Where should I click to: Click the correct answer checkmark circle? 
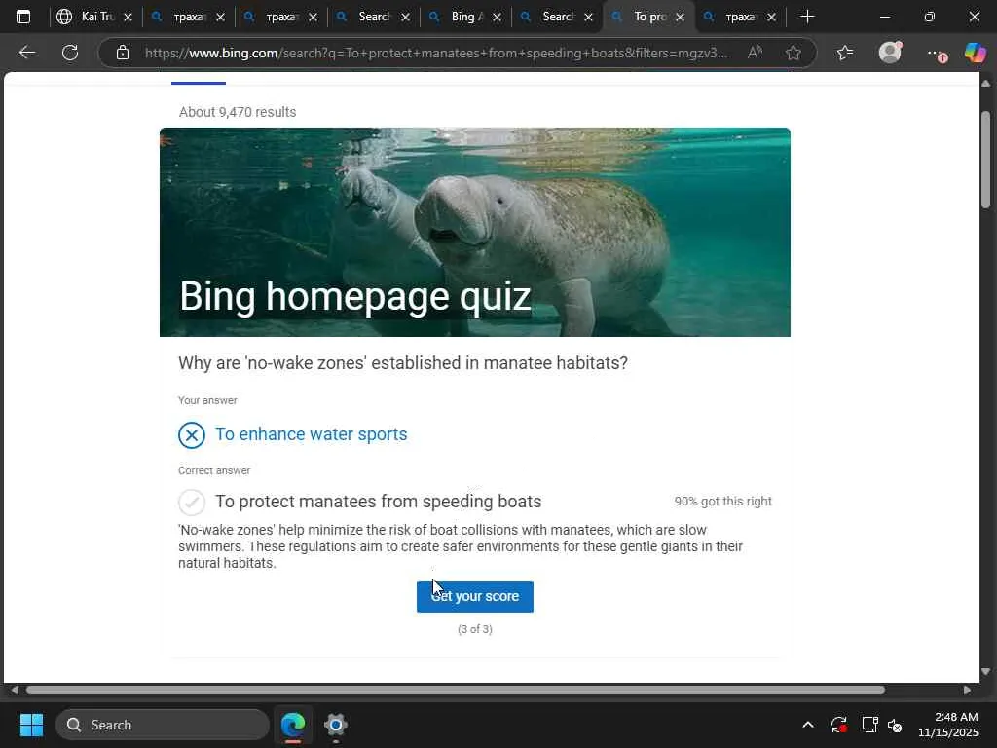coord(192,502)
